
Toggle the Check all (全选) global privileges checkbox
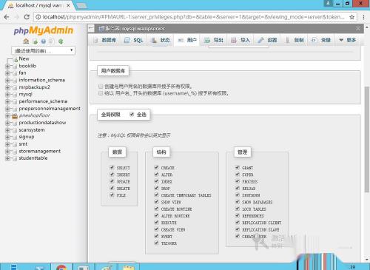coord(132,114)
